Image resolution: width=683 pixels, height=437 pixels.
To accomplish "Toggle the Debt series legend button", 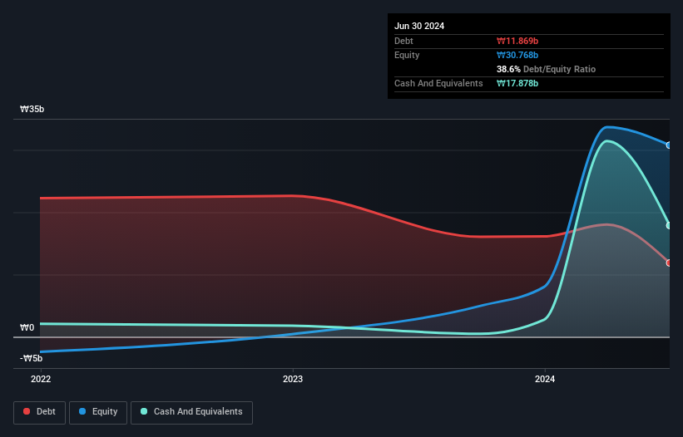I will [39, 412].
